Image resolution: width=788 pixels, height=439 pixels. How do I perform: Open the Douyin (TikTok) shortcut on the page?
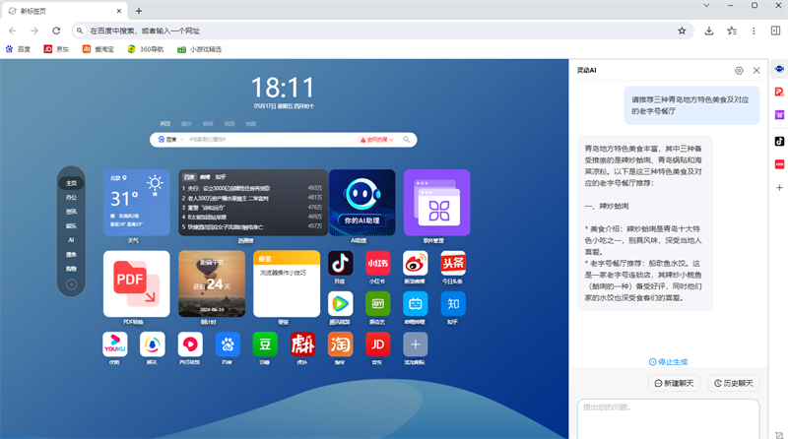[x=340, y=263]
